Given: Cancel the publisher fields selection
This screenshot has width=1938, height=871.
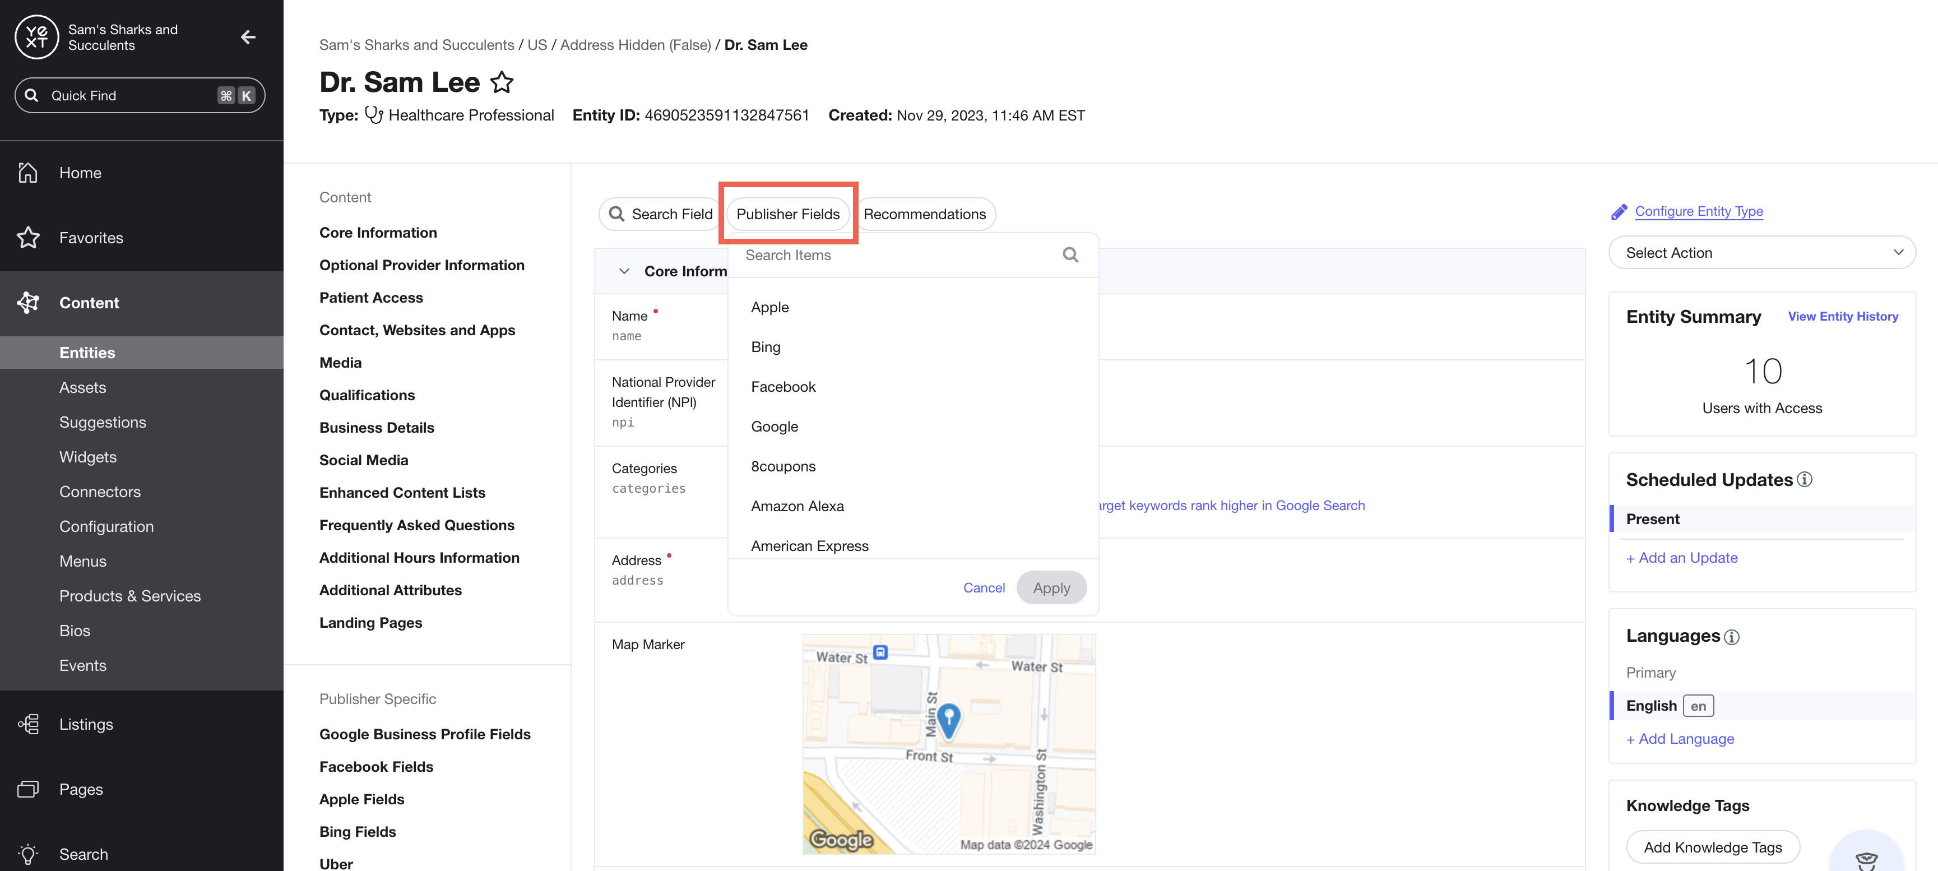Looking at the screenshot, I should (x=984, y=587).
